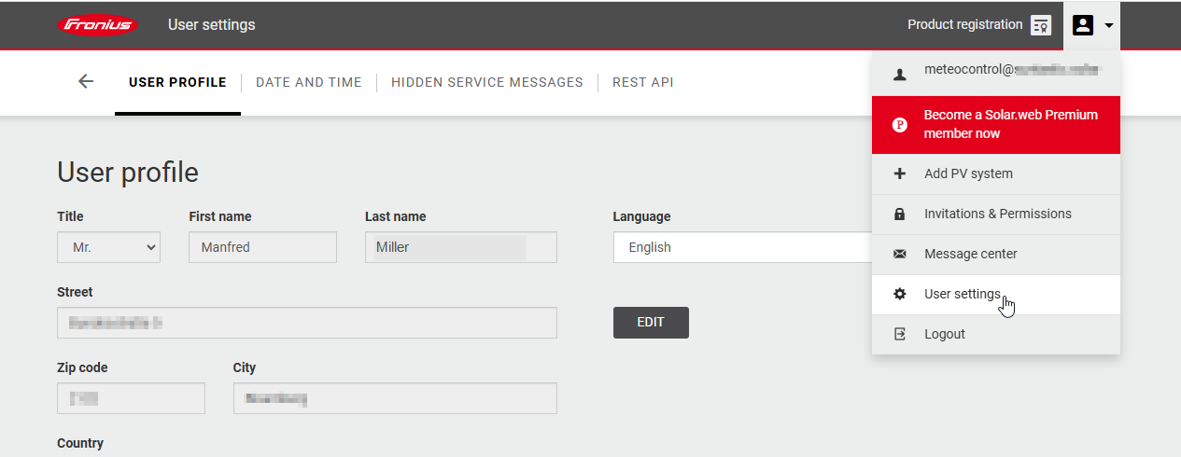Go to the REST API tab
This screenshot has height=457, width=1181.
click(642, 82)
